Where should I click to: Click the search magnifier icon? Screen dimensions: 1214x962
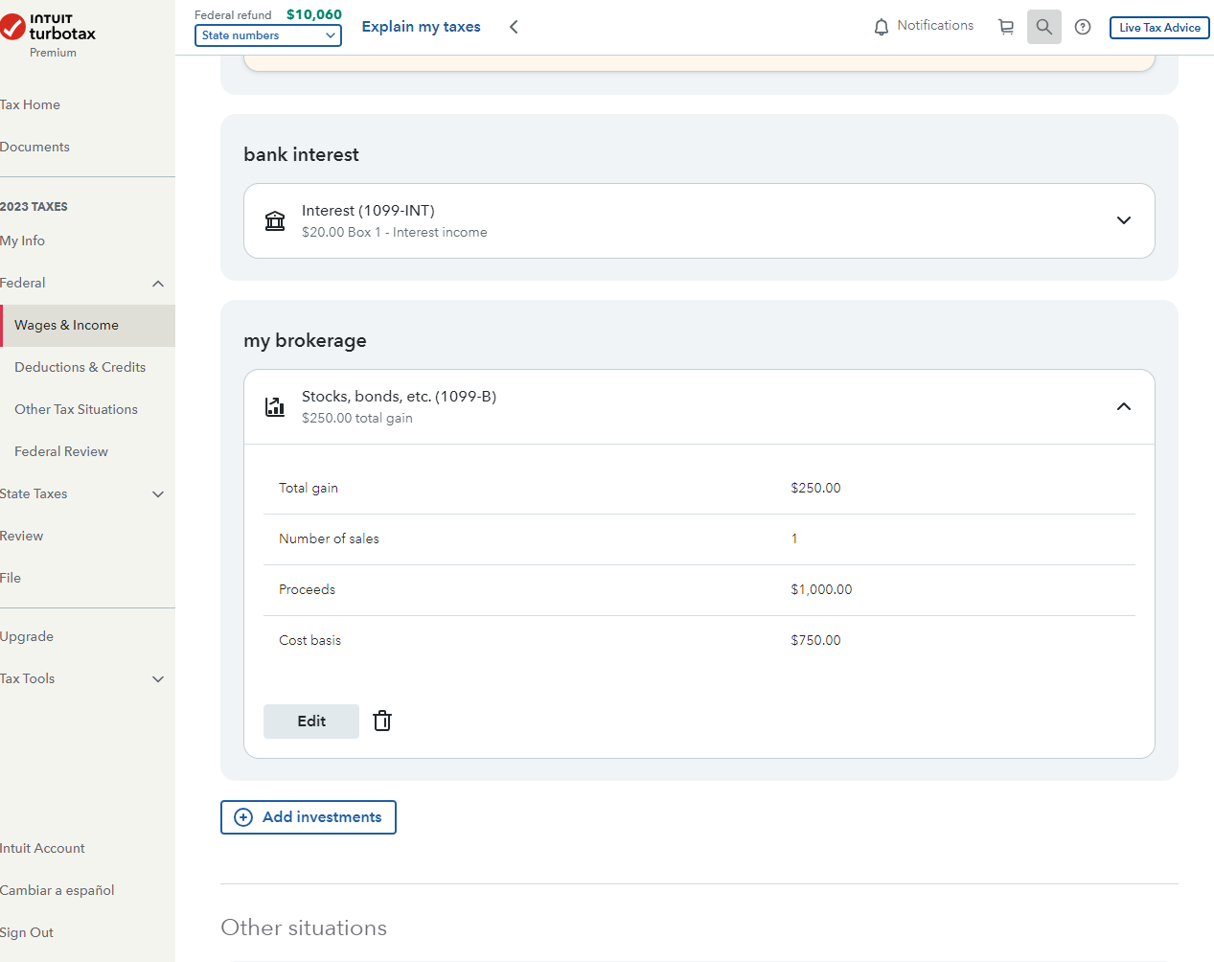1043,27
